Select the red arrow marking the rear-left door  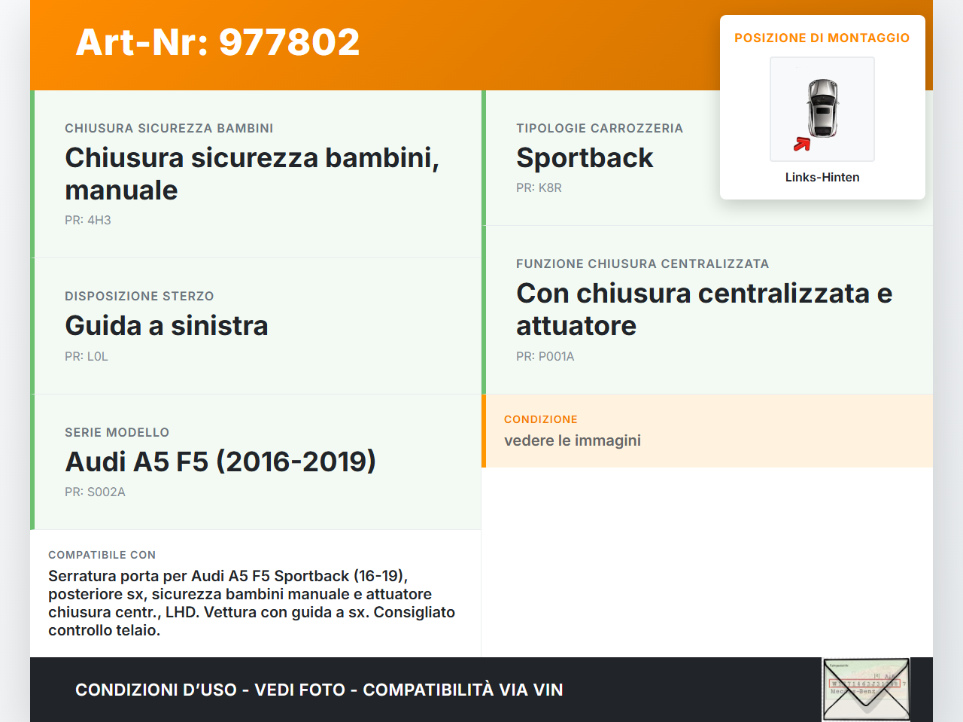tap(800, 145)
